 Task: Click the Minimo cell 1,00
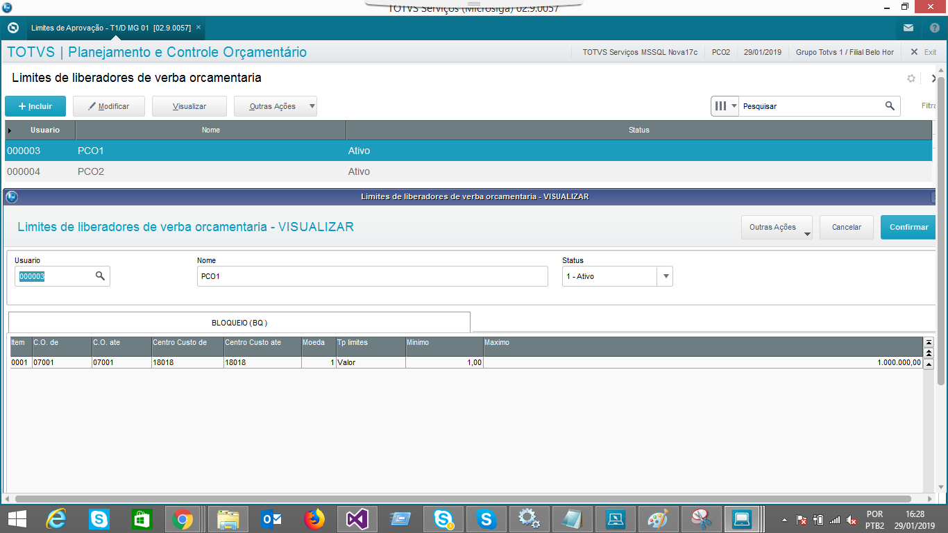[444, 362]
